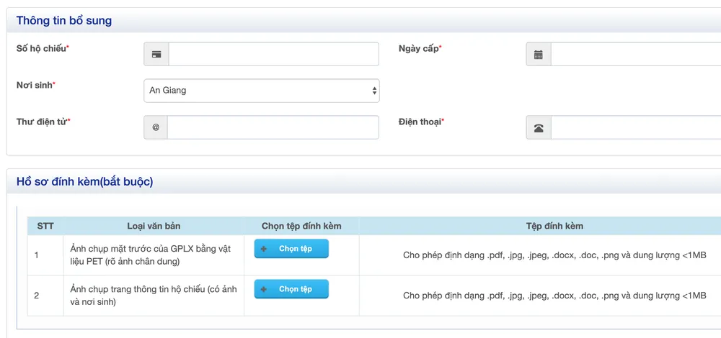Click the Thông tin bổ sung section title
The width and height of the screenshot is (721, 338).
64,21
